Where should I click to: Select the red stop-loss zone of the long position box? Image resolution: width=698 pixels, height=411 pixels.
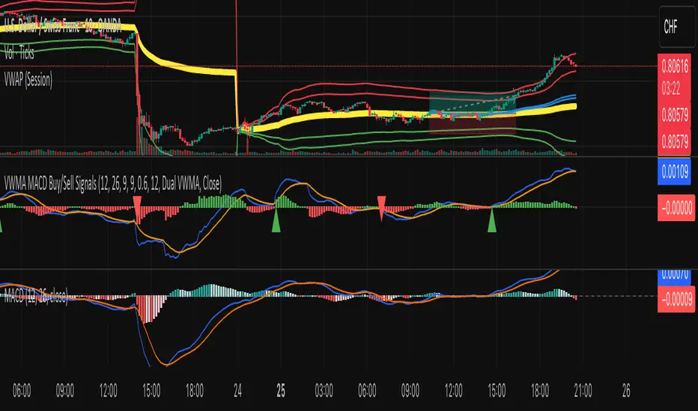pos(473,123)
